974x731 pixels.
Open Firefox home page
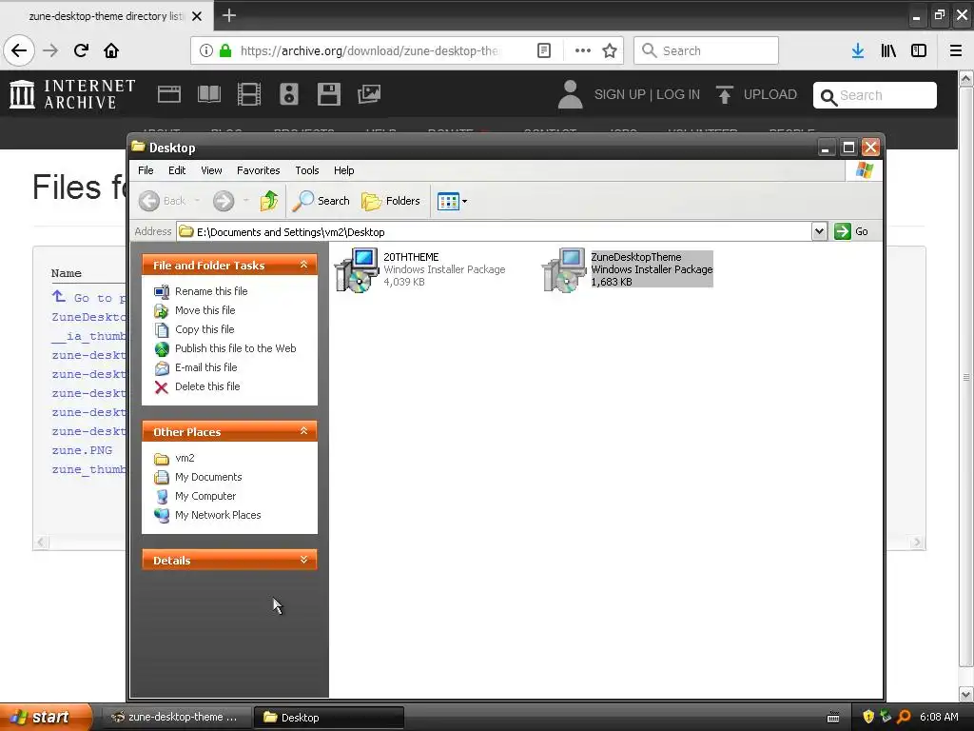pos(111,50)
